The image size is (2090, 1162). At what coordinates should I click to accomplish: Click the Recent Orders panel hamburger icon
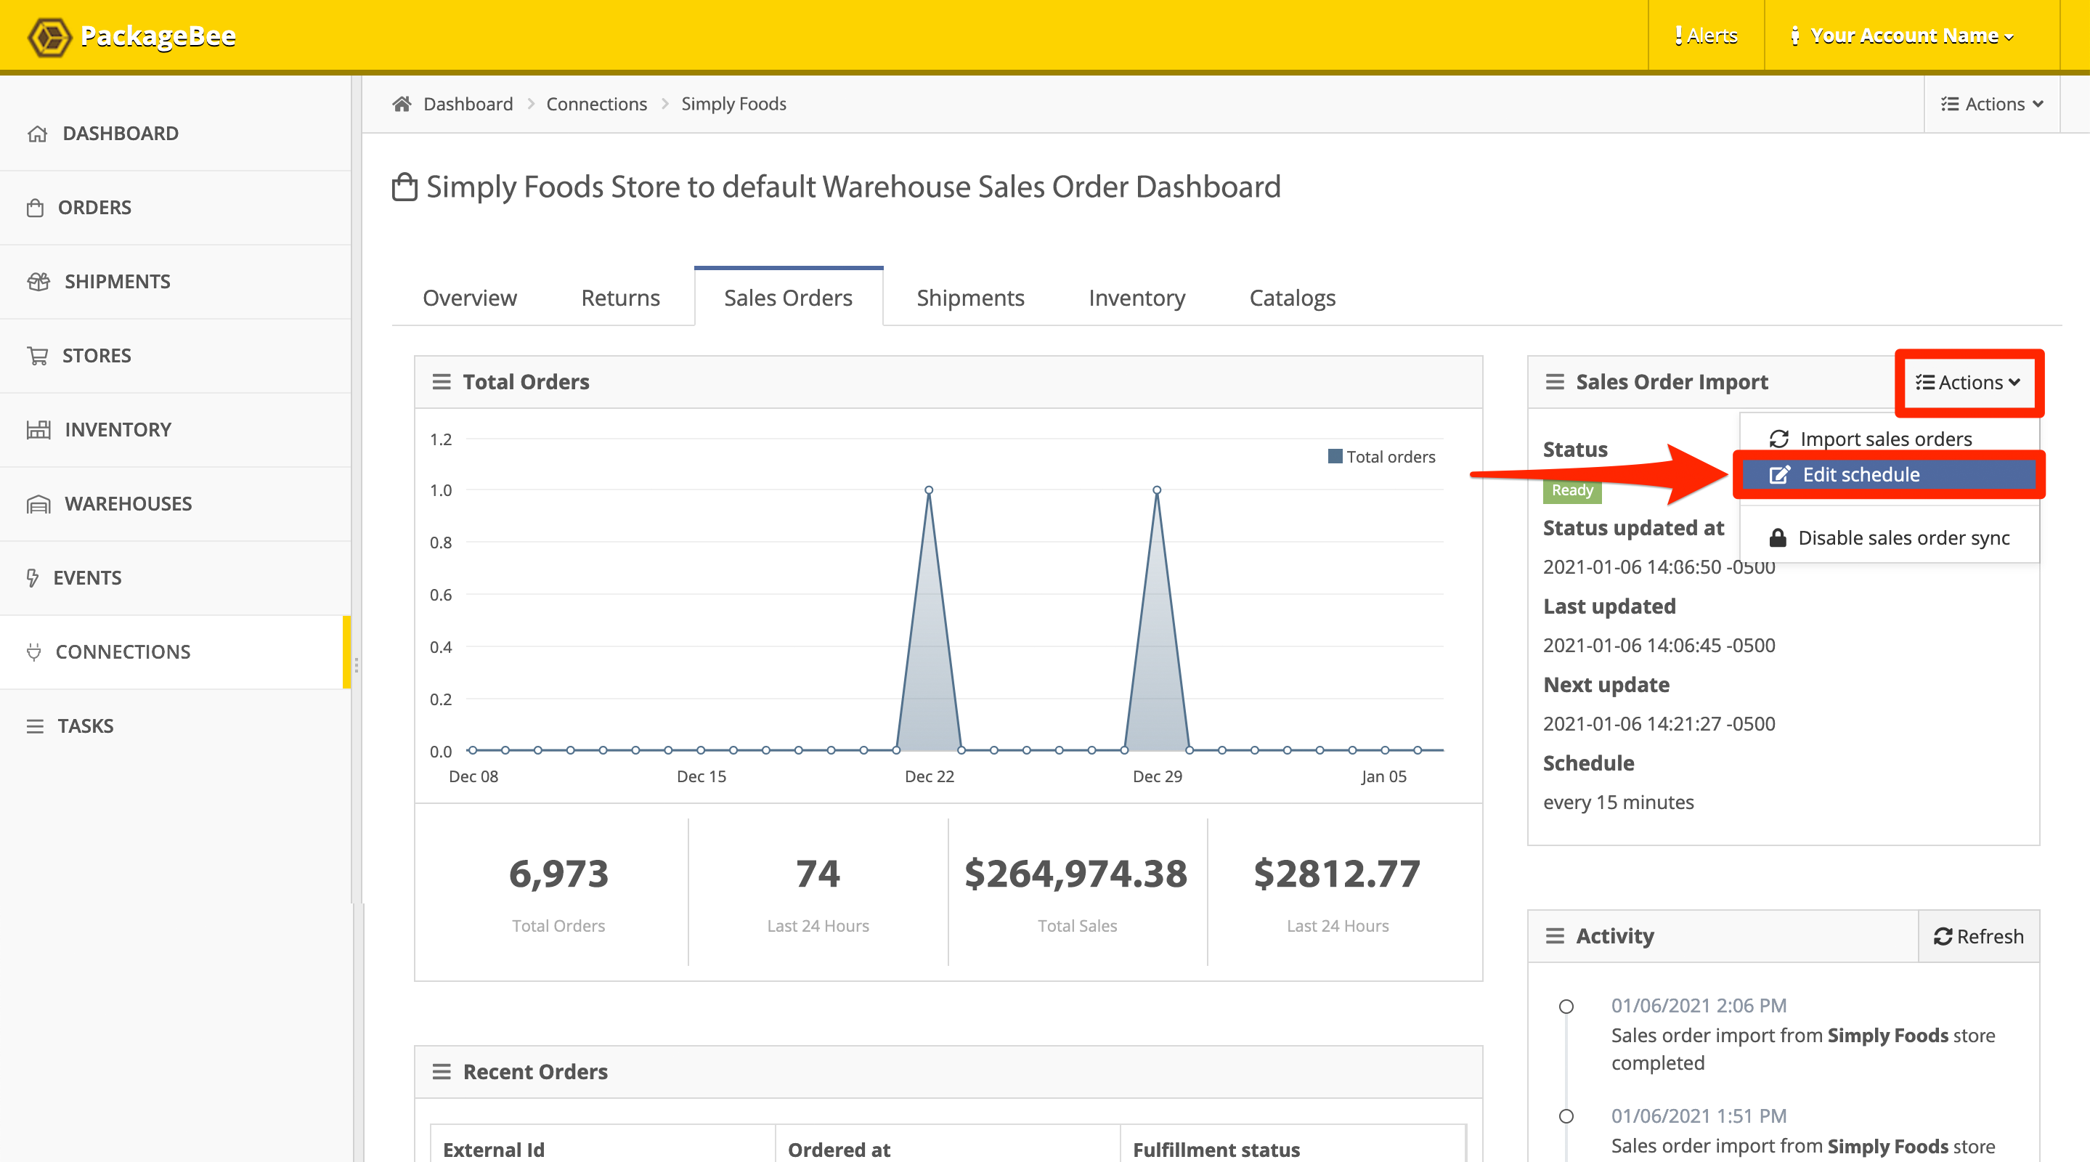[x=442, y=1071]
